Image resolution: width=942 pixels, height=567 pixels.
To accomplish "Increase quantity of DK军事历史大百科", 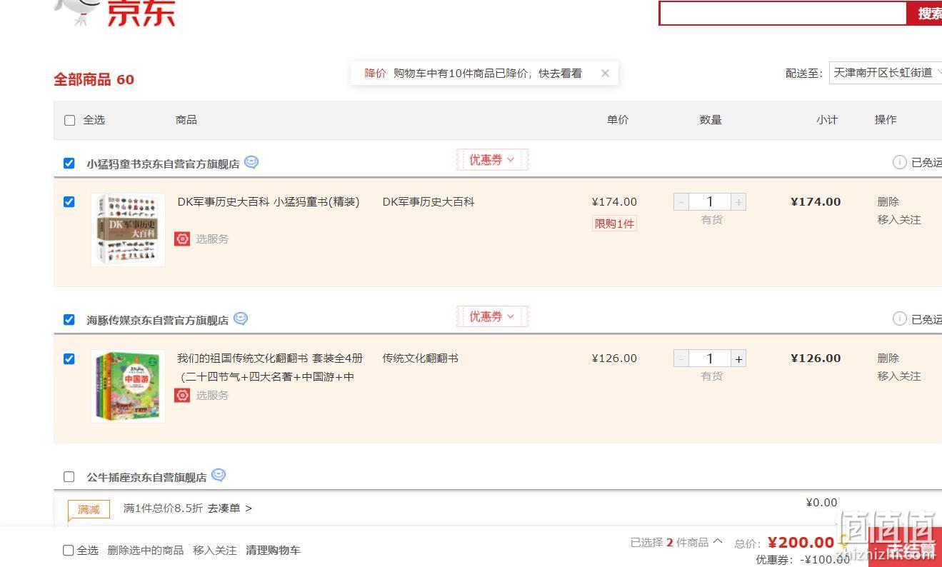I will 738,202.
